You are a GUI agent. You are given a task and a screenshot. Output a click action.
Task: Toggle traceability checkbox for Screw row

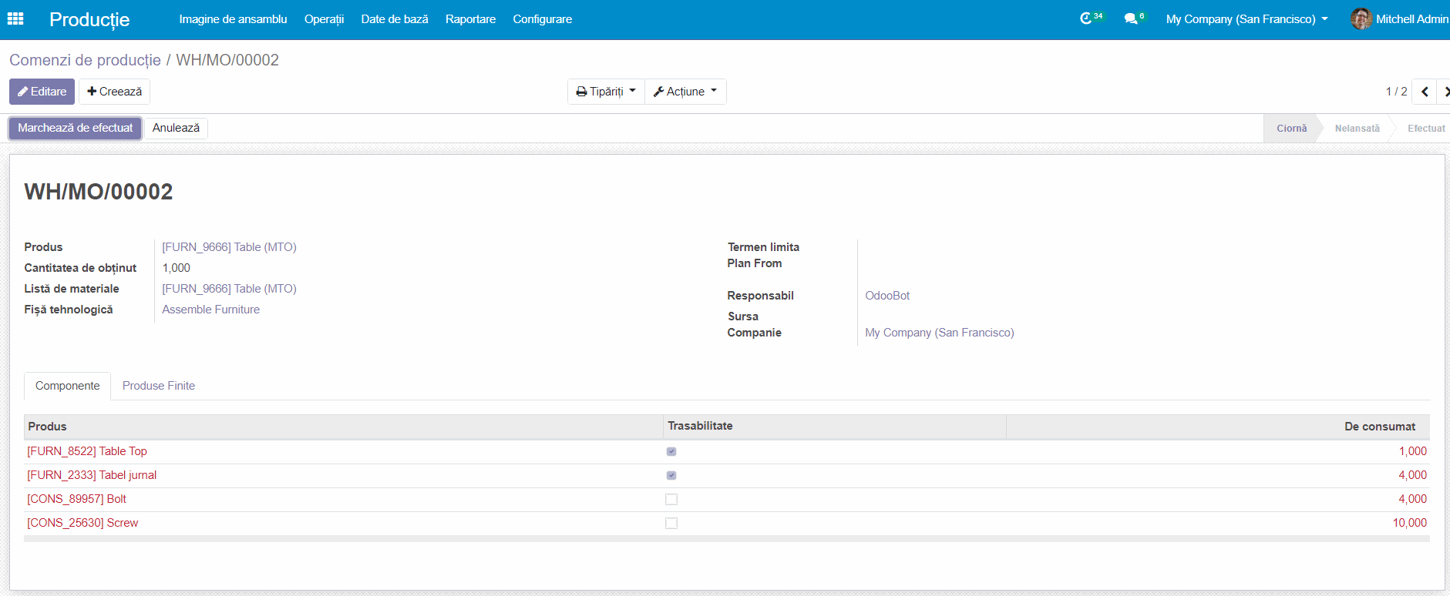pos(671,523)
